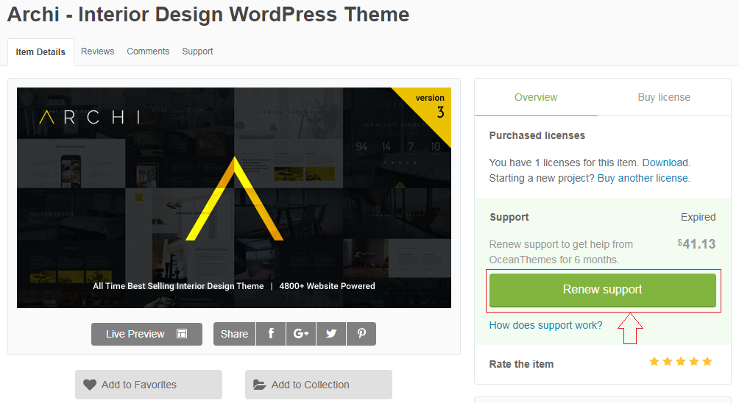Select the Archi theme title text

(x=208, y=14)
